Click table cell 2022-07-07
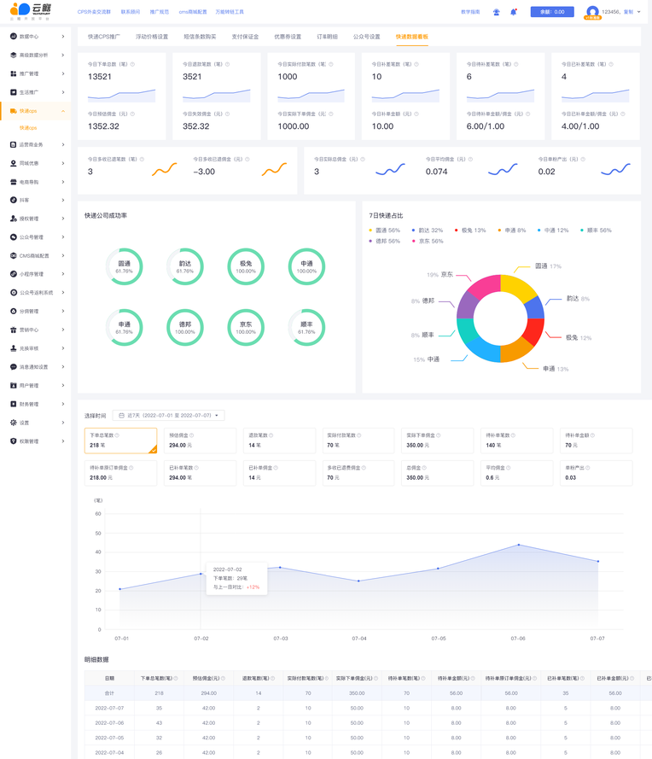 109,708
